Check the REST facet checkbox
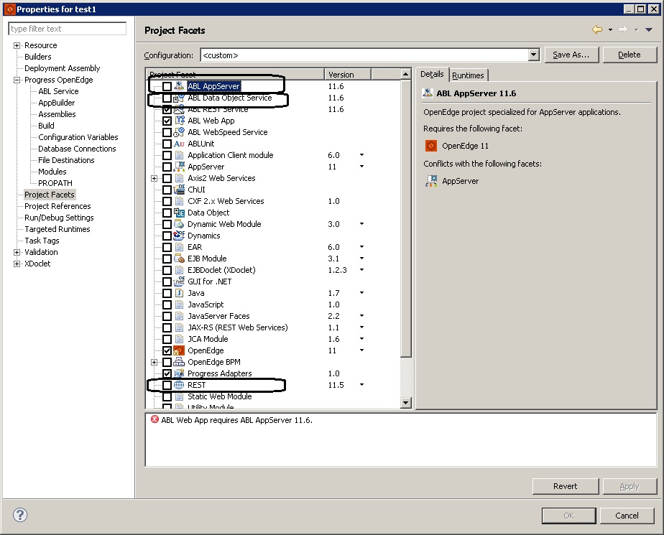 coord(167,385)
